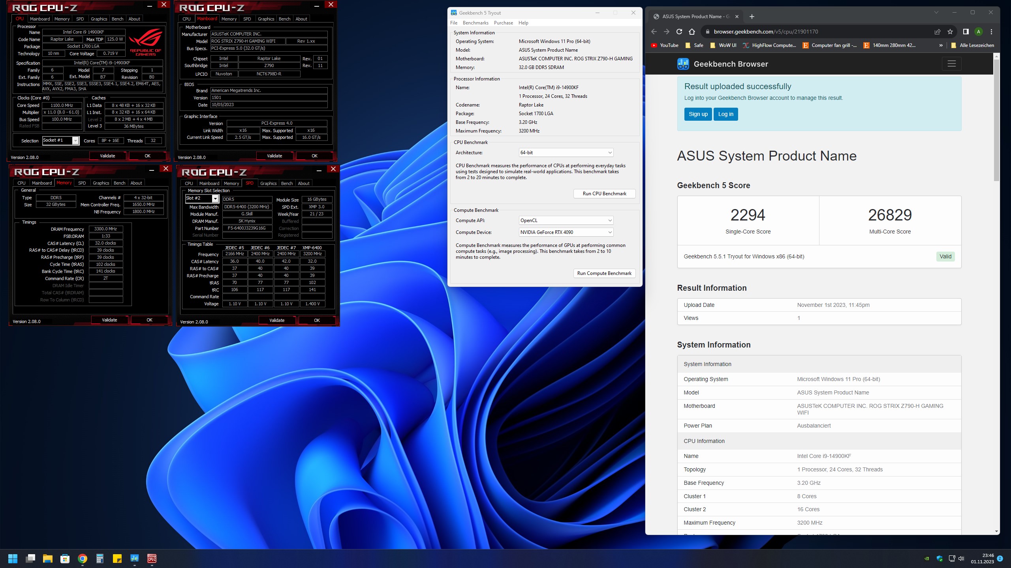Viewport: 1011px width, 568px height.
Task: Open the network tray icon
Action: click(x=952, y=559)
